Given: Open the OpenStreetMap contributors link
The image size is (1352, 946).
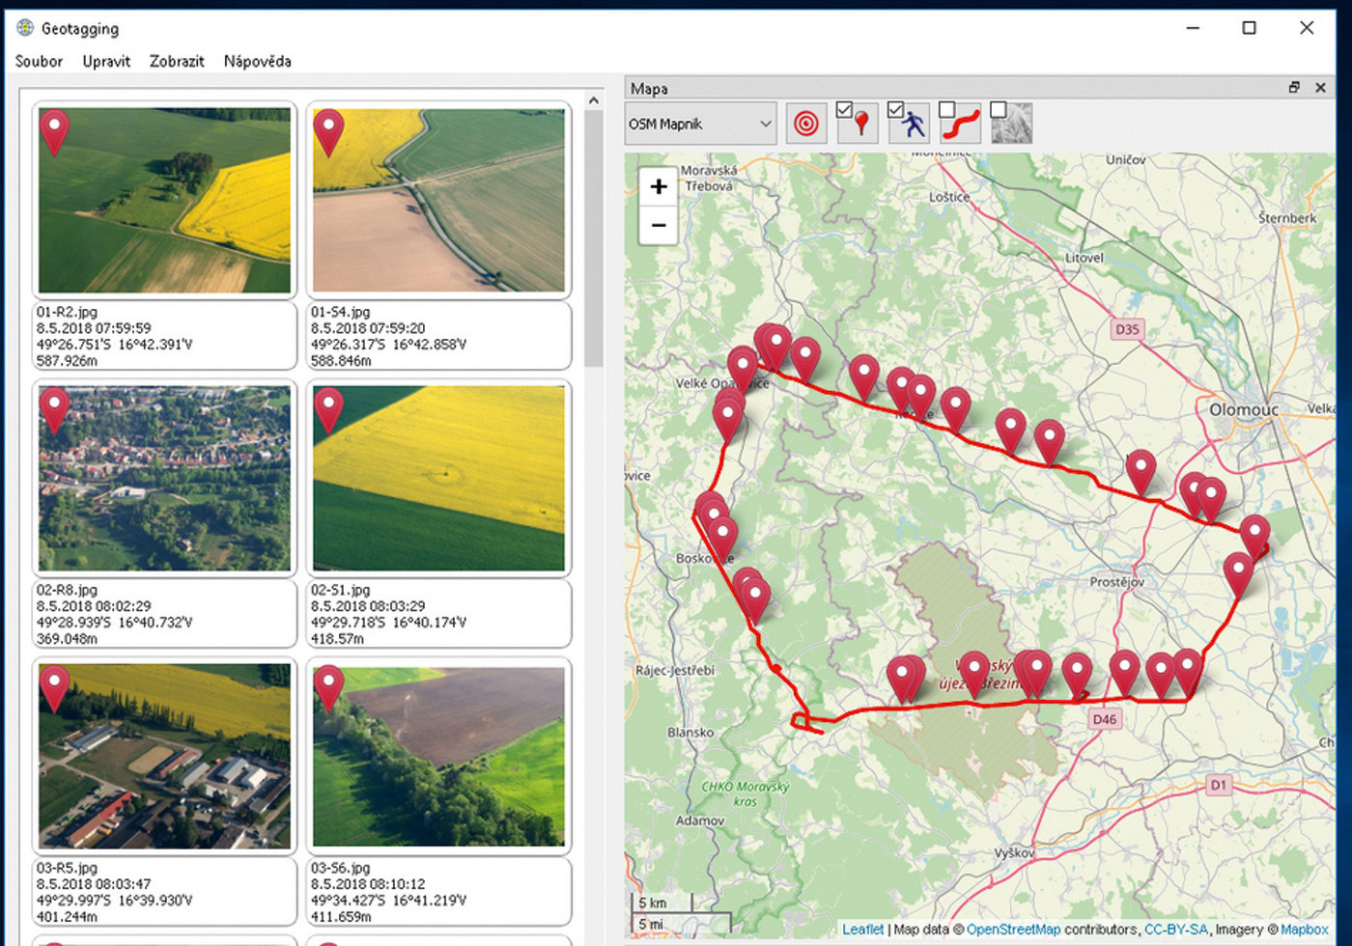Looking at the screenshot, I should (1013, 930).
